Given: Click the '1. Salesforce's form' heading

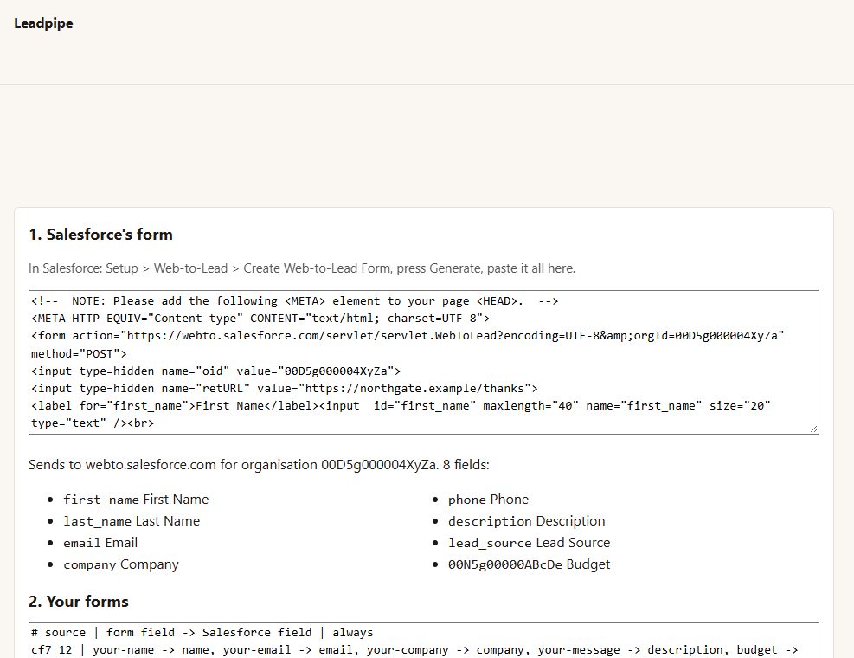Looking at the screenshot, I should coord(100,235).
